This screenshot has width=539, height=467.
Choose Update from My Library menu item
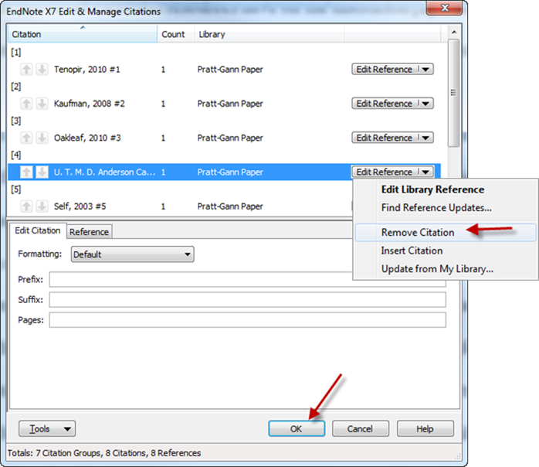pyautogui.click(x=437, y=268)
